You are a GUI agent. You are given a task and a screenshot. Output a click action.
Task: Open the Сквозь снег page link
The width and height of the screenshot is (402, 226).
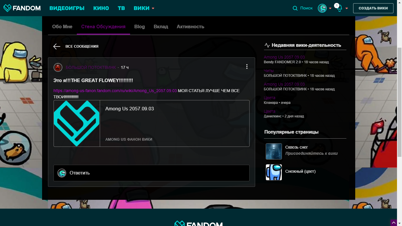pos(296,147)
